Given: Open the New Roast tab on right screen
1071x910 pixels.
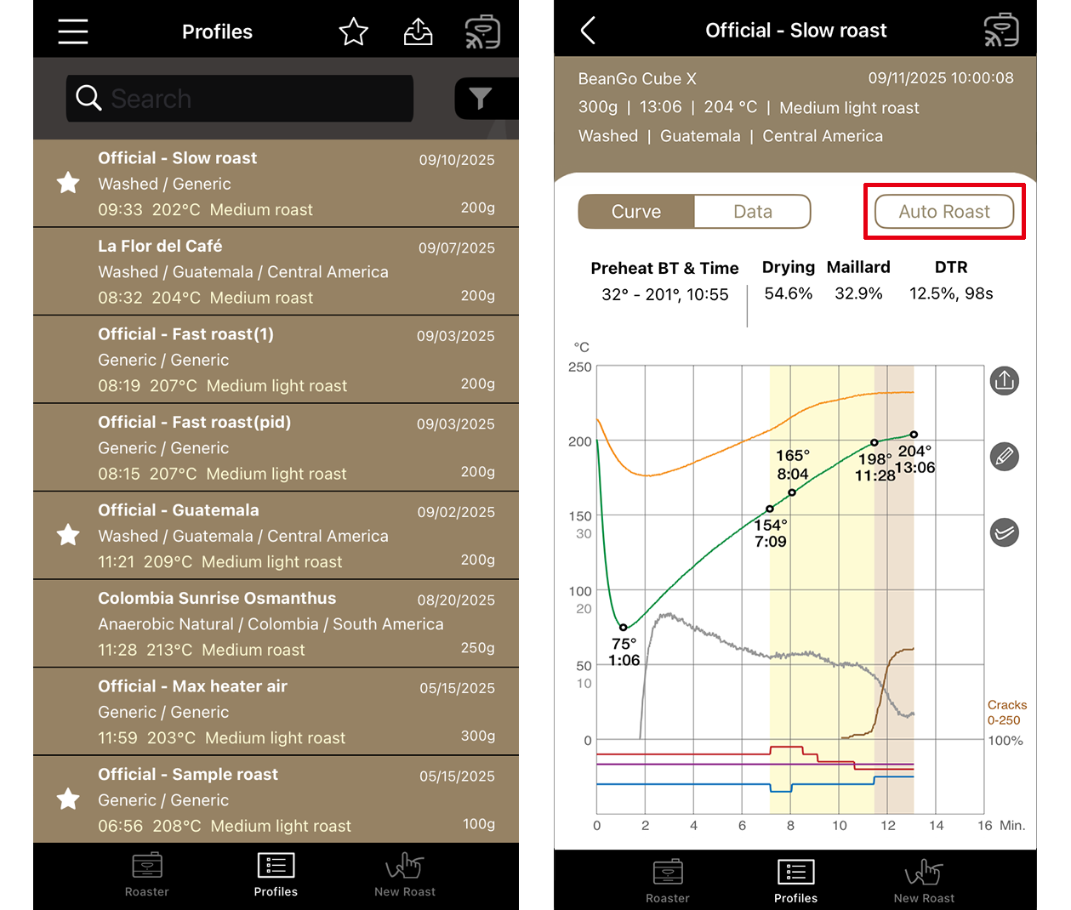Looking at the screenshot, I should [x=924, y=881].
